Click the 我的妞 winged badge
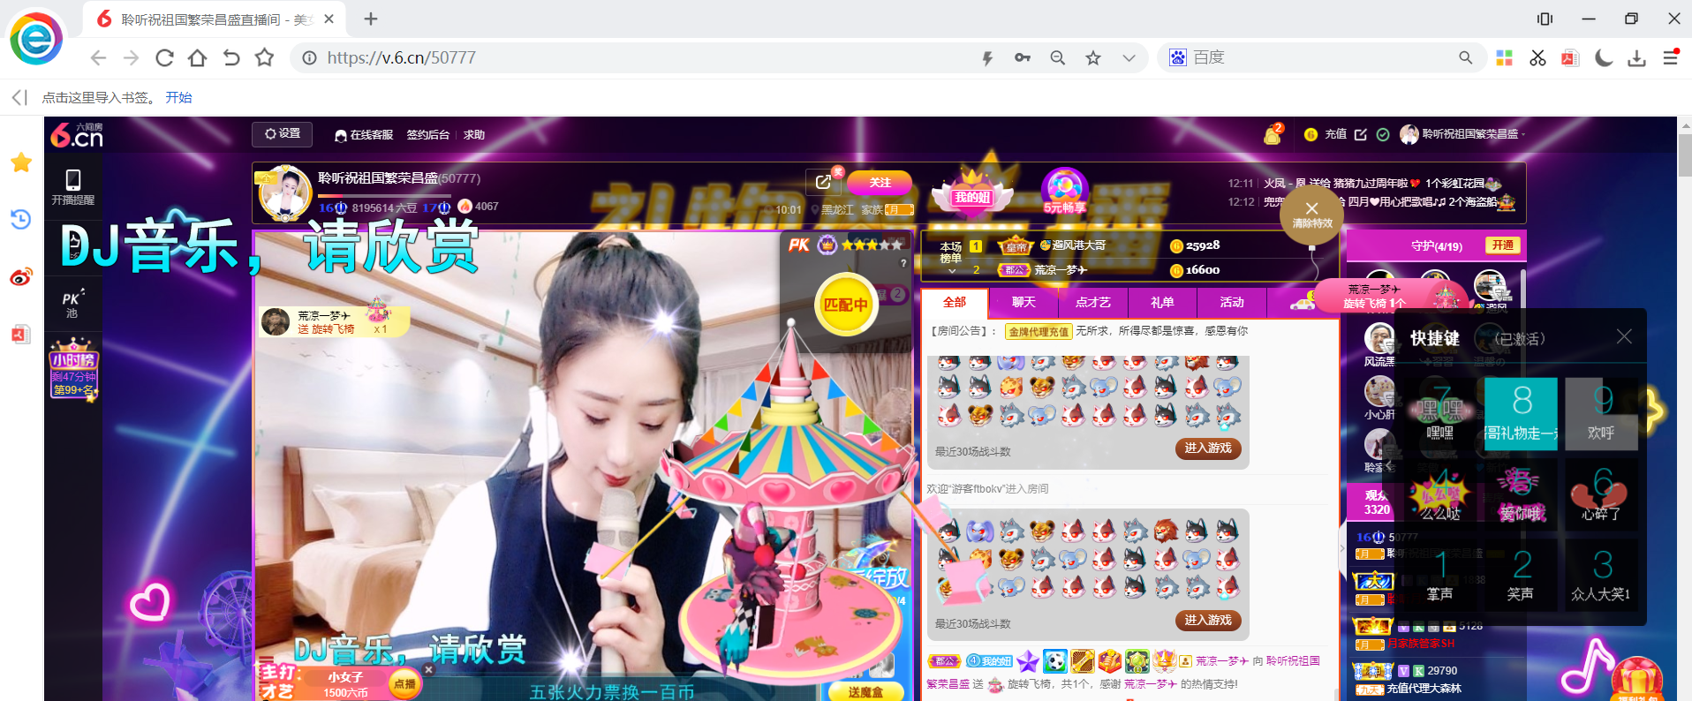The width and height of the screenshot is (1692, 701). 972,192
